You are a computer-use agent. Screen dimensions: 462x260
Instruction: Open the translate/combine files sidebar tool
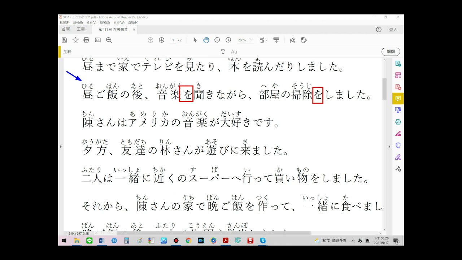coord(398,110)
